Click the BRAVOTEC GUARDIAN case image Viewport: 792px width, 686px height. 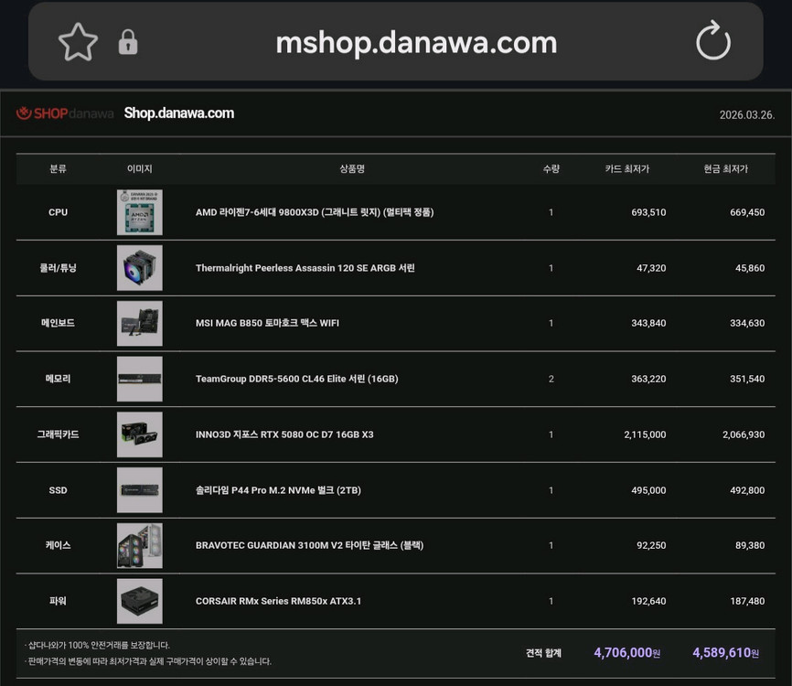tap(139, 545)
